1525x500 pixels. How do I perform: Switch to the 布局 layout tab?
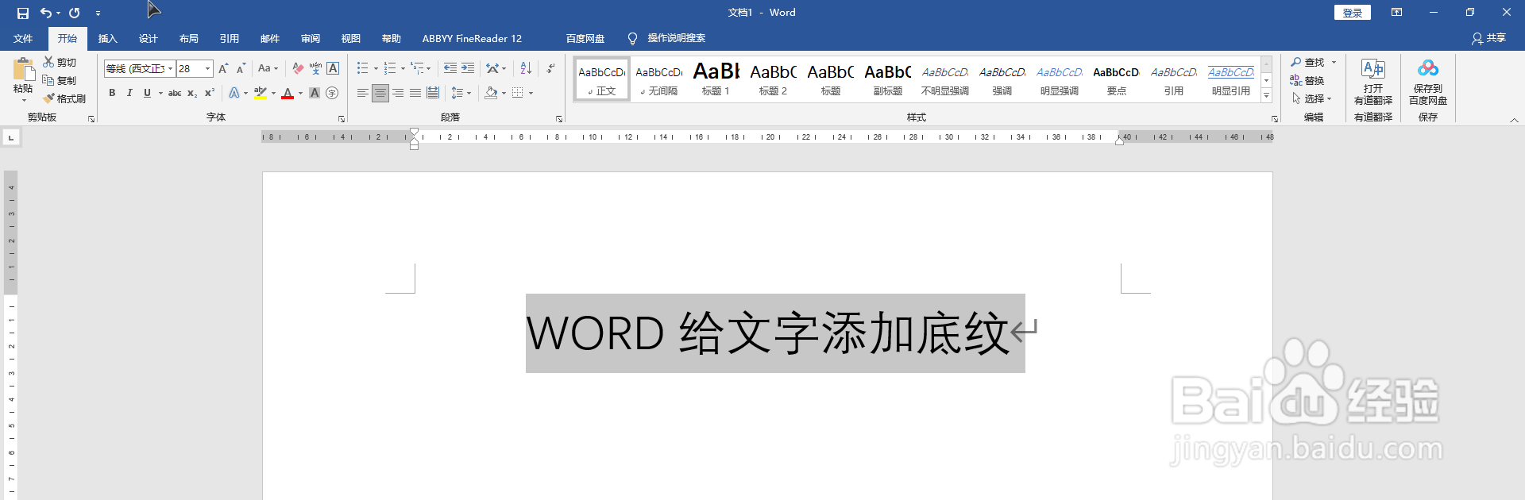(x=188, y=38)
